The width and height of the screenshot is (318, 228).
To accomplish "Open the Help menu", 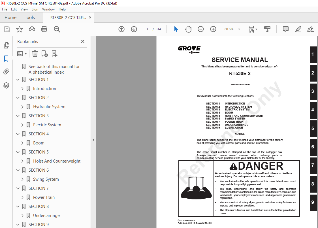I will click(62, 9).
